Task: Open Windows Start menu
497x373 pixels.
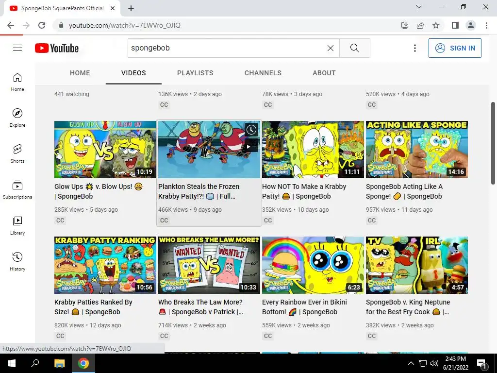Action: (x=12, y=363)
